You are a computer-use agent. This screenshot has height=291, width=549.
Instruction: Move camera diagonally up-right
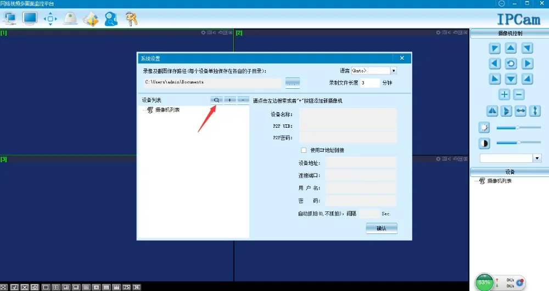pyautogui.click(x=527, y=48)
